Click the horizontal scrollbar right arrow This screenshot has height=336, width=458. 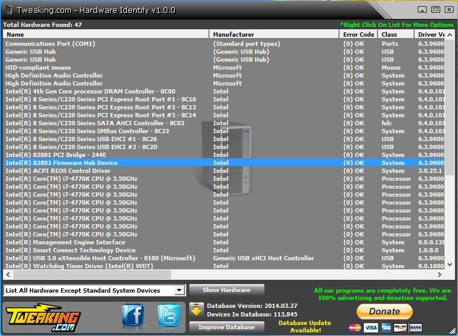coord(439,274)
